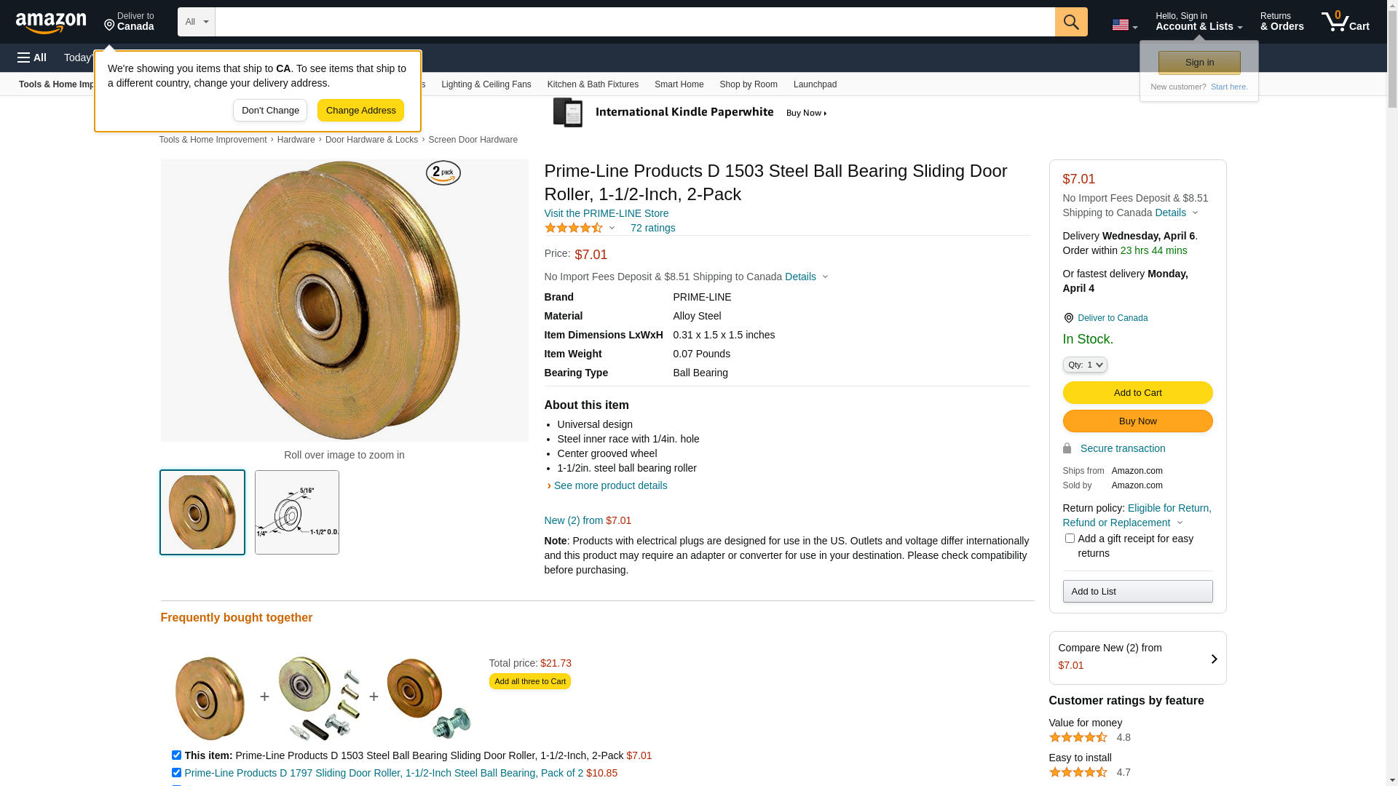This screenshot has height=786, width=1398.
Task: Open the Smart Home menu item
Action: pos(679,84)
